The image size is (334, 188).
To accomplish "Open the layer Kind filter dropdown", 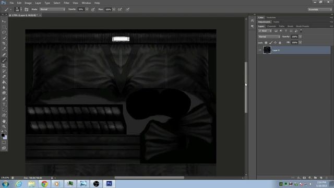I will tap(265, 31).
